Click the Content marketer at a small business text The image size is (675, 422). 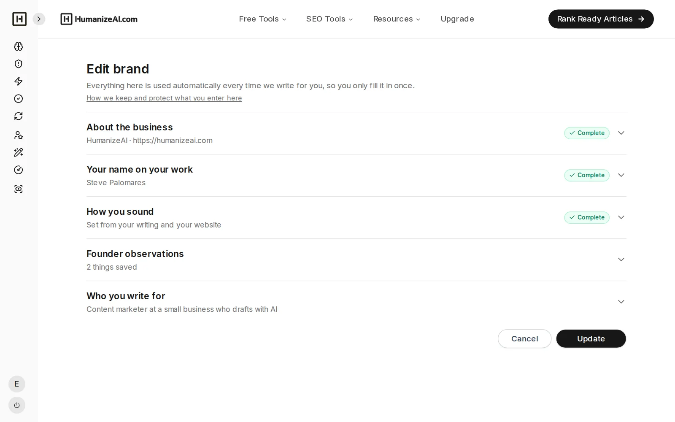(x=182, y=309)
